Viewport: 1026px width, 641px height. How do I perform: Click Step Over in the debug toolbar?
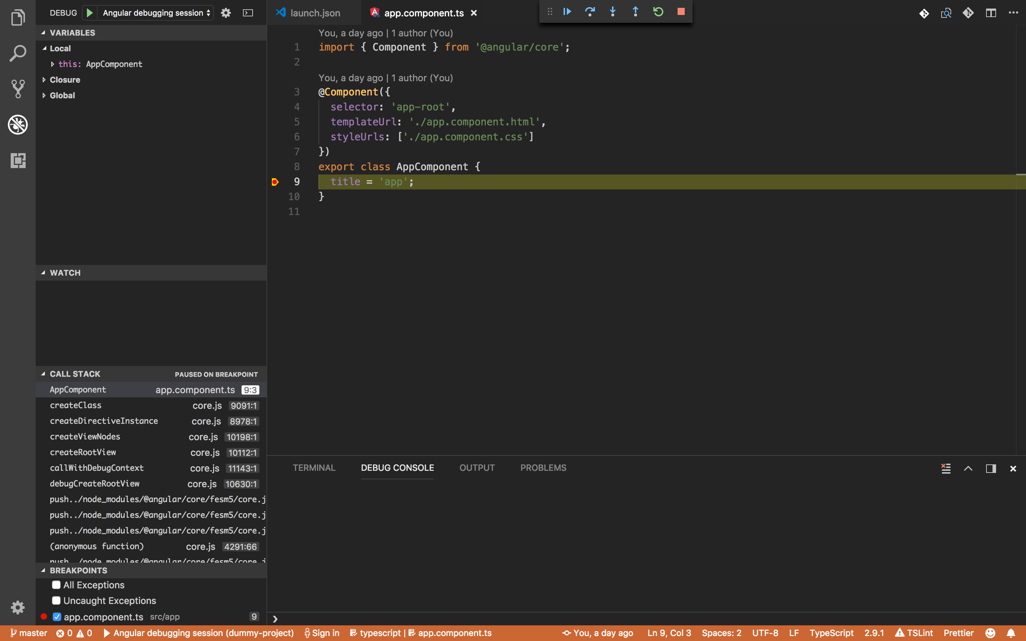pos(590,11)
